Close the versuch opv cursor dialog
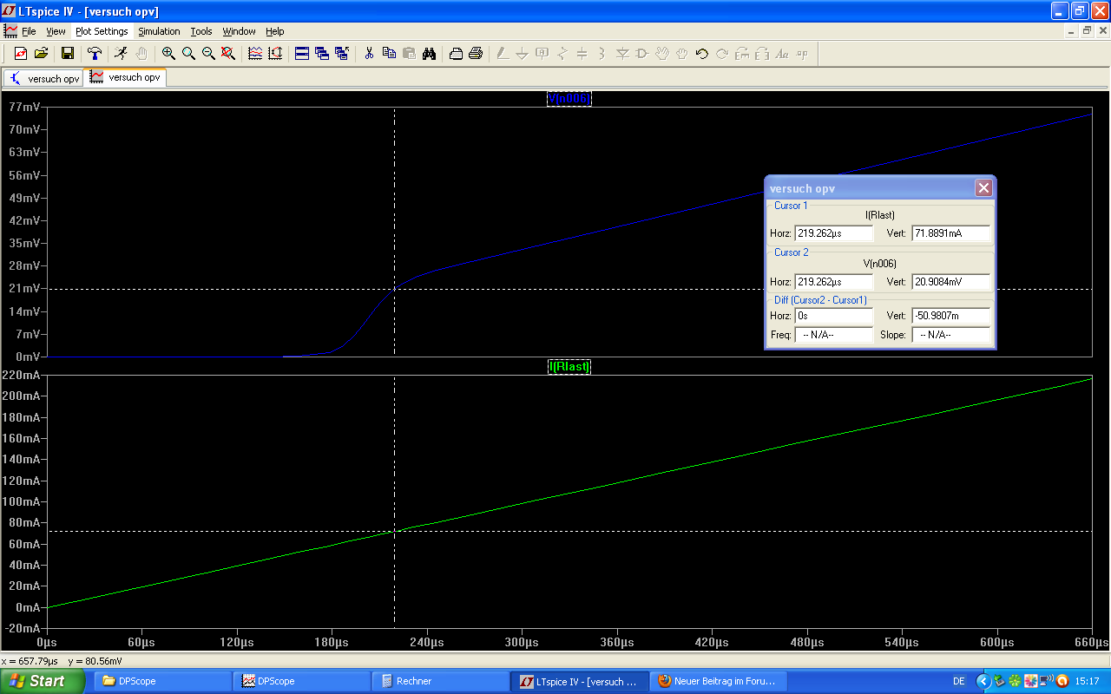The width and height of the screenshot is (1111, 694). (x=983, y=188)
